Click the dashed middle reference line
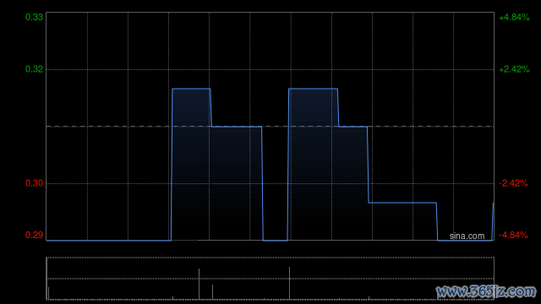This screenshot has height=304, width=541. (x=270, y=127)
